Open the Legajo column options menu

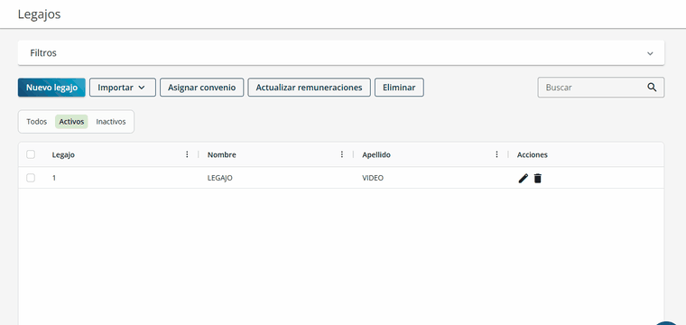point(187,154)
